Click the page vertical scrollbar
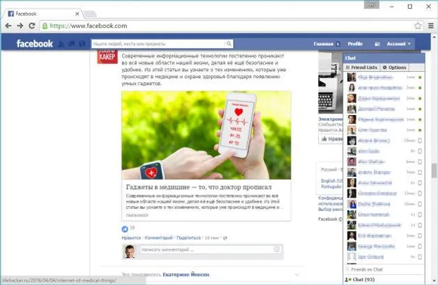This screenshot has height=285, width=438. point(433,170)
